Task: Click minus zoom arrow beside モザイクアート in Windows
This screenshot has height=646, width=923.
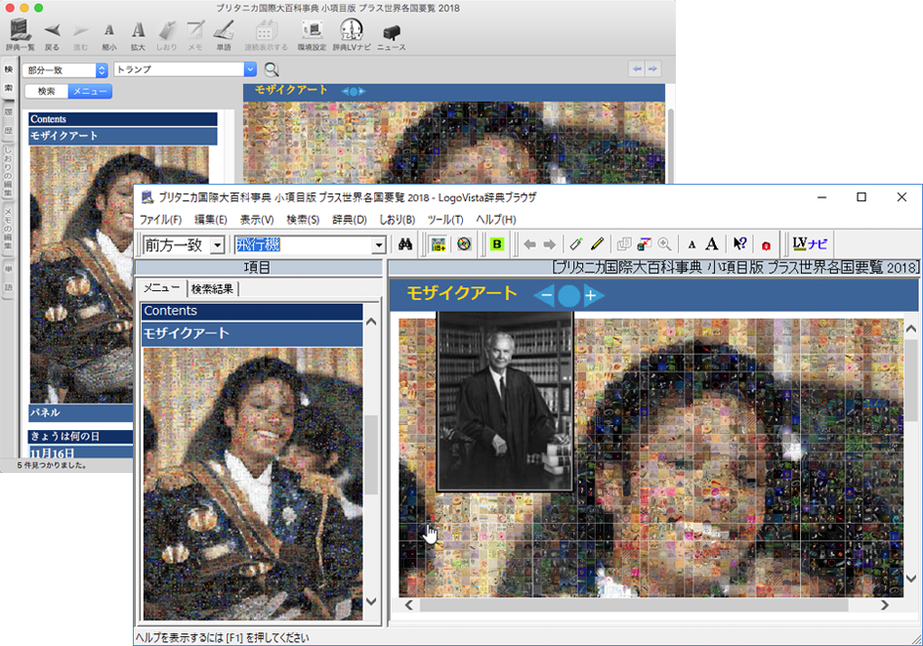Action: click(545, 295)
